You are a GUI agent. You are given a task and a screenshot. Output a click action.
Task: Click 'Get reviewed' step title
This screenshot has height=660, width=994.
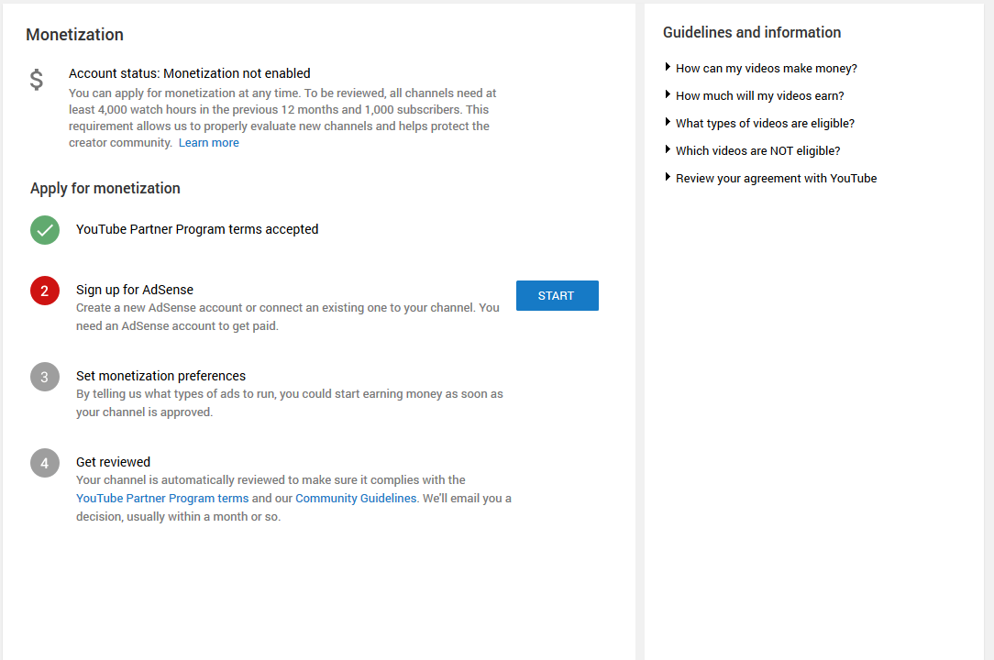114,462
